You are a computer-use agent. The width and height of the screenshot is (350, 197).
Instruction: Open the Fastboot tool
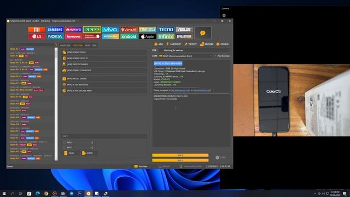[x=173, y=44]
